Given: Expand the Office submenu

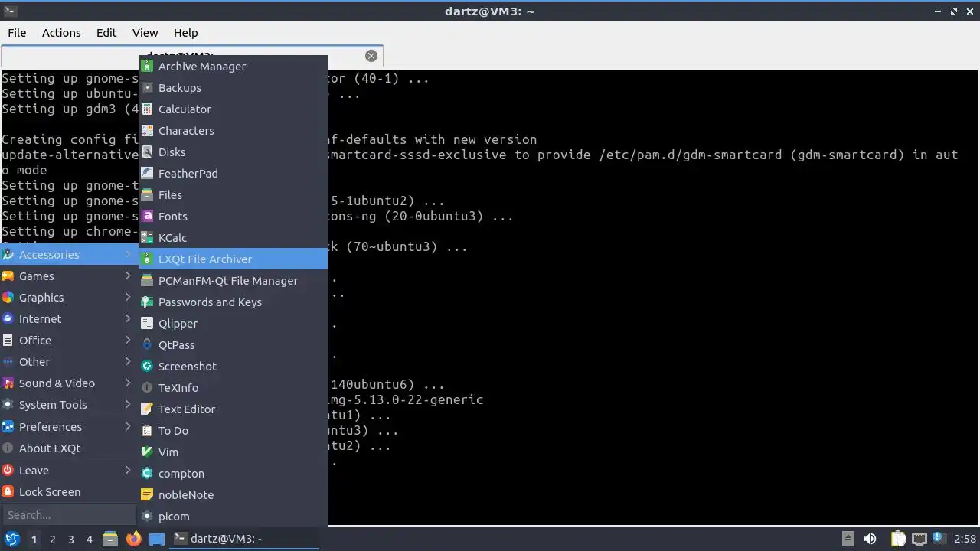Looking at the screenshot, I should pos(69,341).
